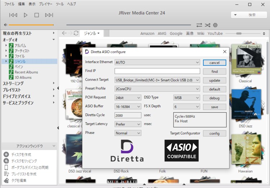
Task: Expand アルバム tree node
Action: [6, 45]
